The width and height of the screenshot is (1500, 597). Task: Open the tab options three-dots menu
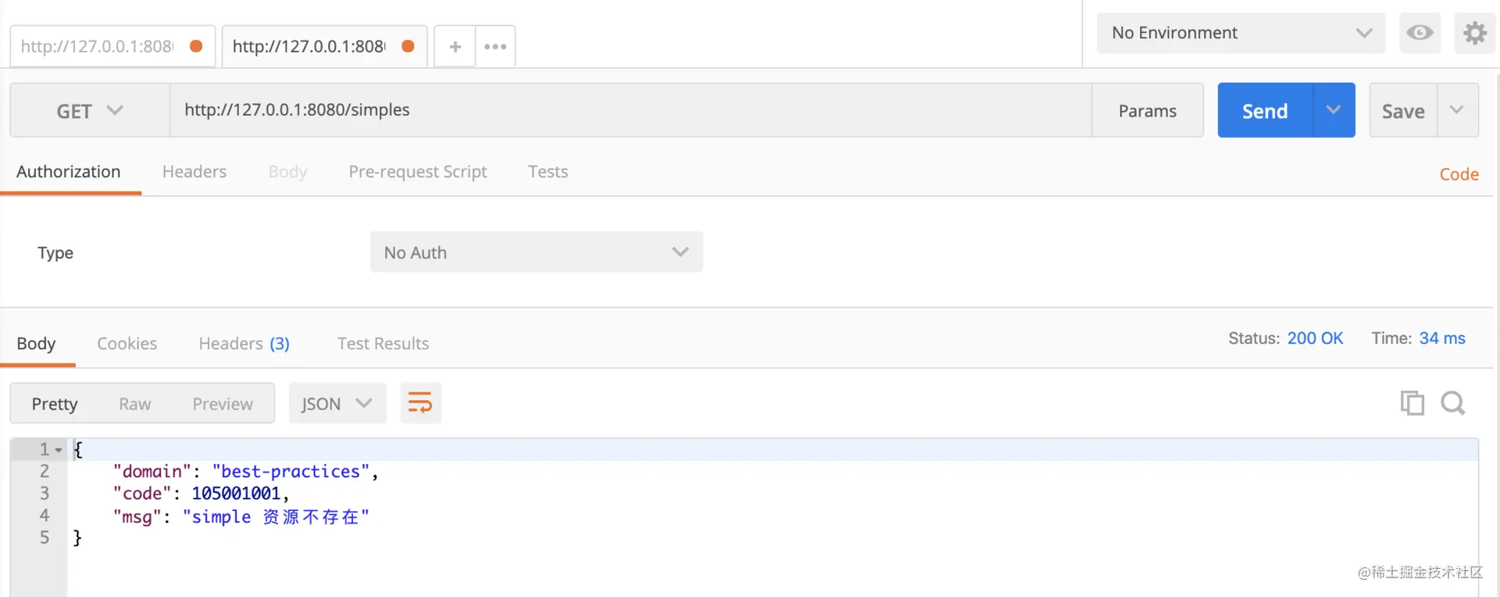coord(495,47)
